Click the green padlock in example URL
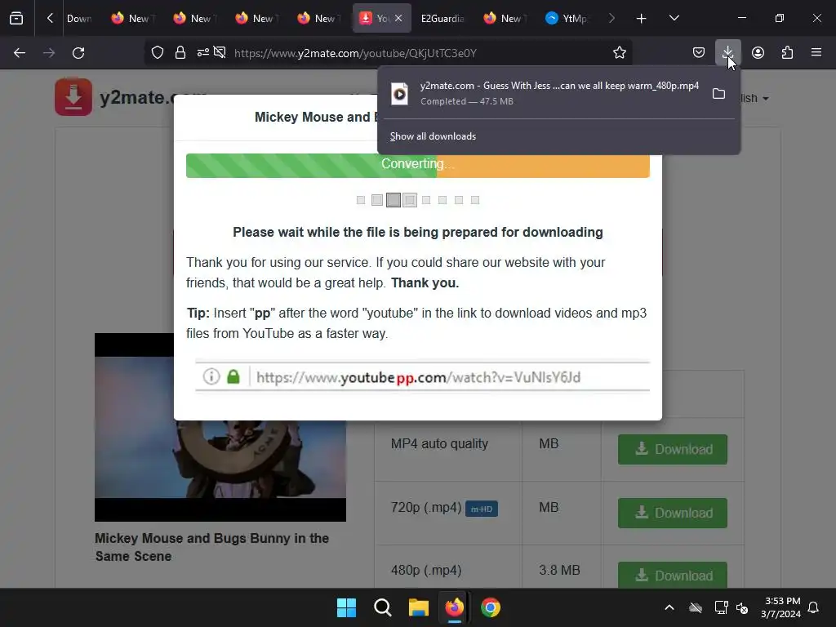Viewport: 836px width, 627px height. [x=233, y=376]
